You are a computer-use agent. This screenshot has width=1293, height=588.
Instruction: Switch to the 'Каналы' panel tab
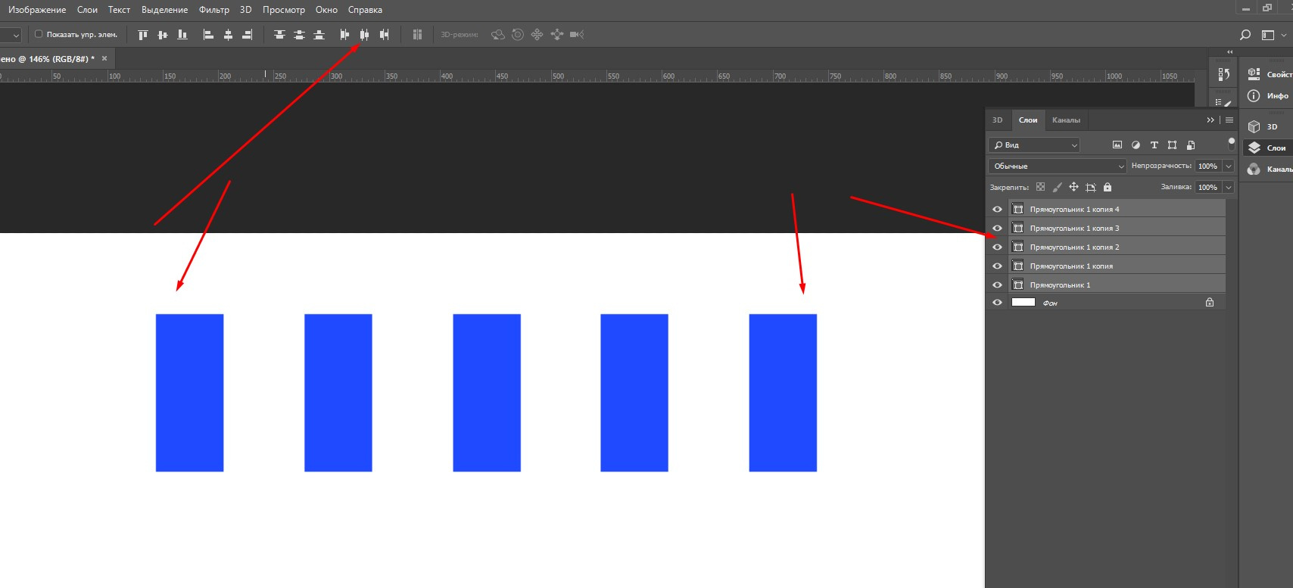pyautogui.click(x=1066, y=120)
